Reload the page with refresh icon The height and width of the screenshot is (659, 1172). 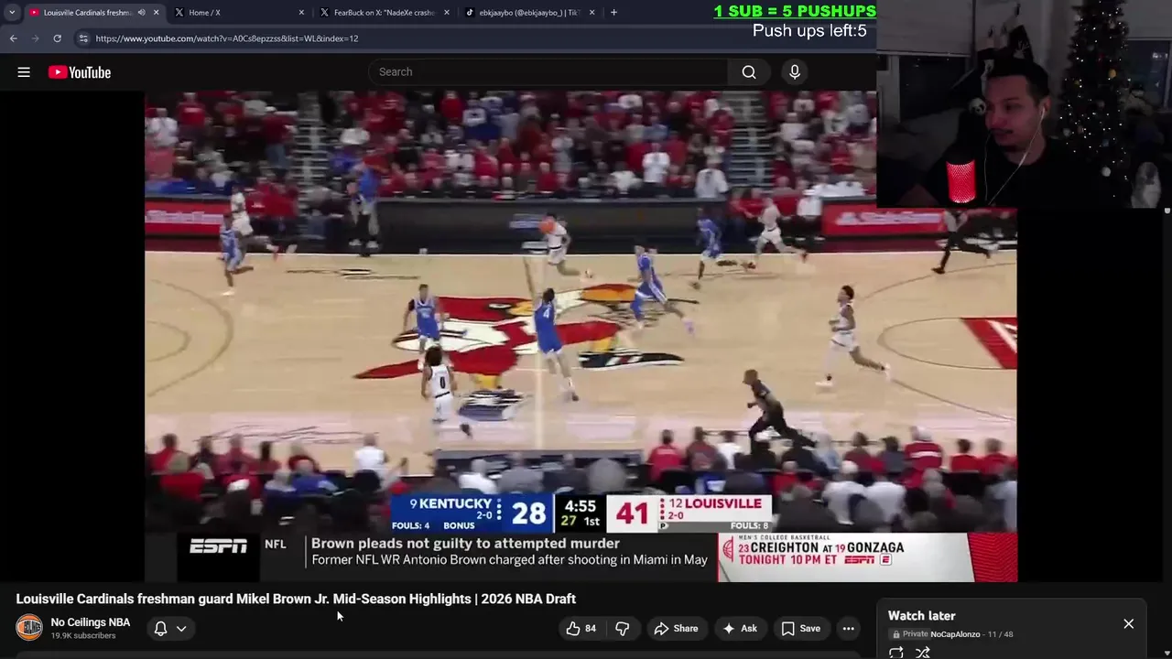coord(57,38)
